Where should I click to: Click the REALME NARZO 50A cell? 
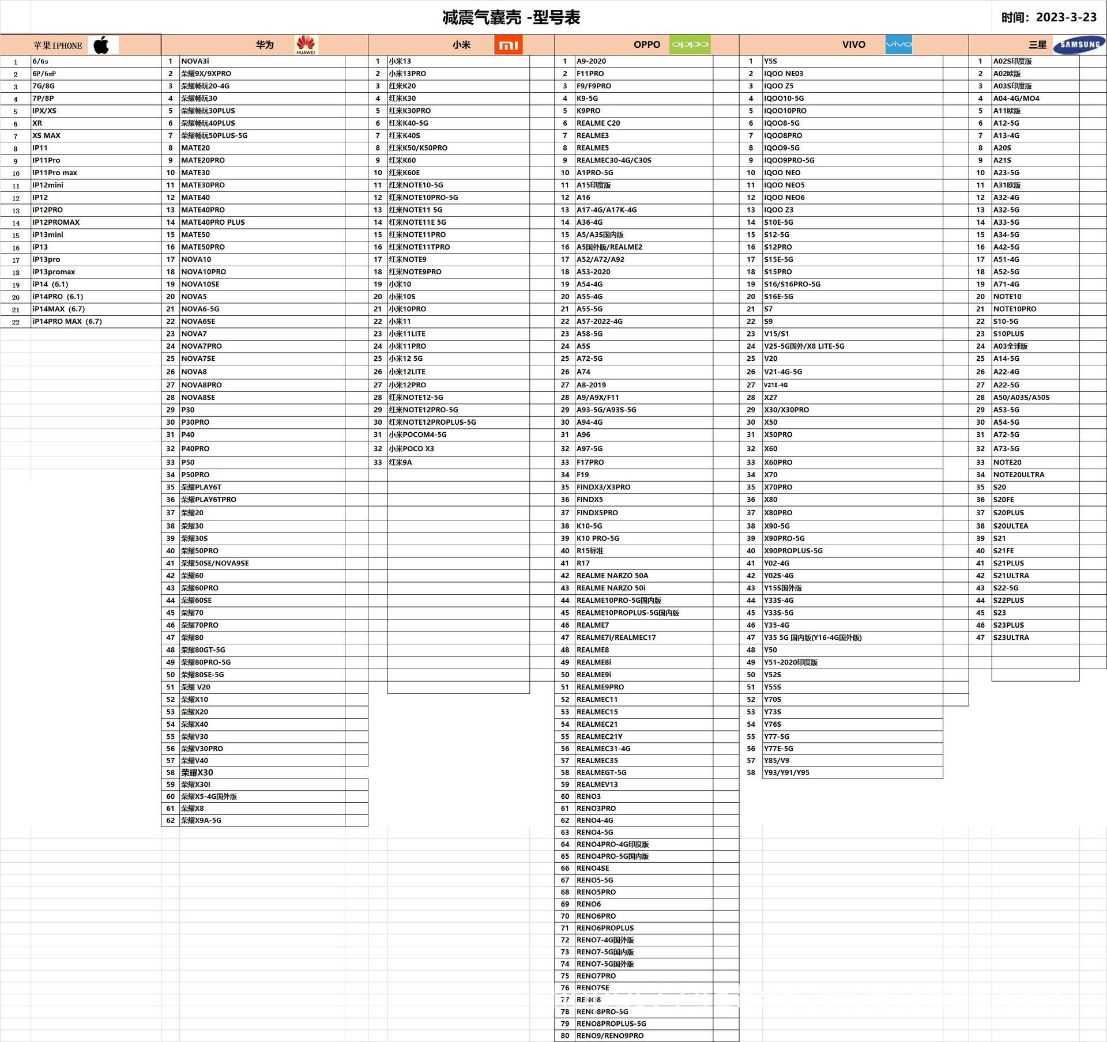(612, 576)
